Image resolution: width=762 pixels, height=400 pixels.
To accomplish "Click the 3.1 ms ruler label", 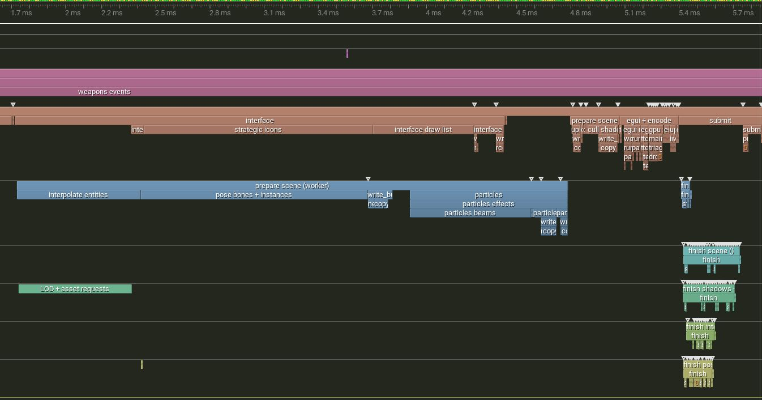I will [275, 13].
